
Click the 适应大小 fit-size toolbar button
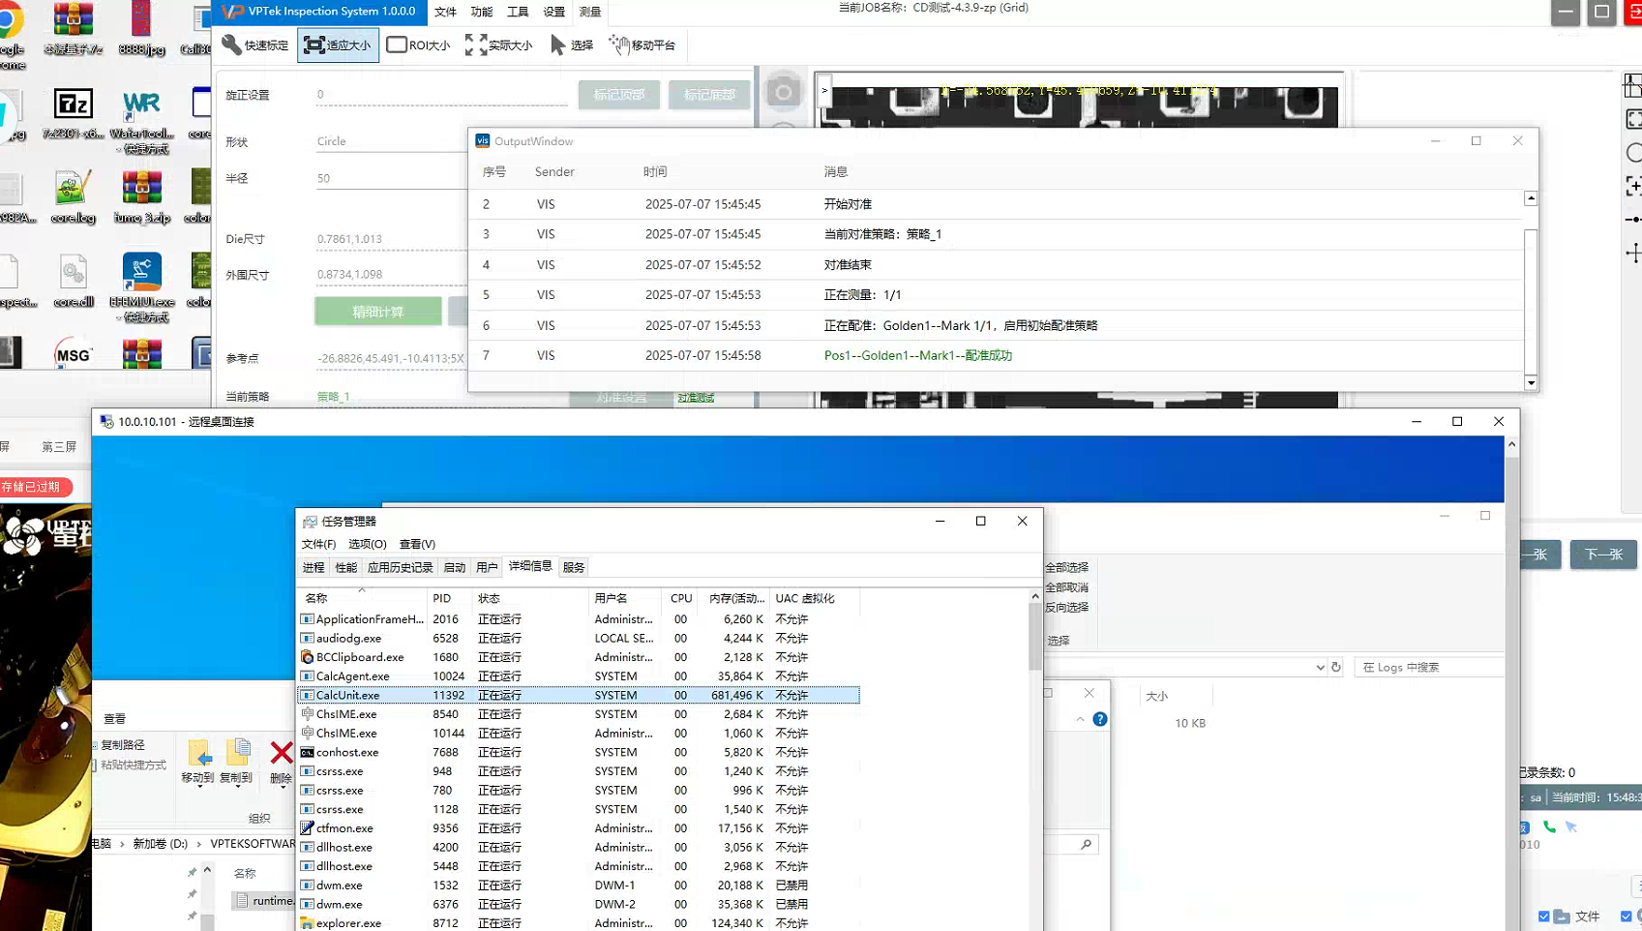coord(338,45)
